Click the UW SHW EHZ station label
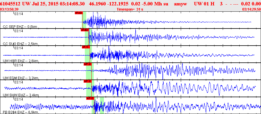Image resolution: width=261 pixels, height=114 pixels. pyautogui.click(x=21, y=95)
